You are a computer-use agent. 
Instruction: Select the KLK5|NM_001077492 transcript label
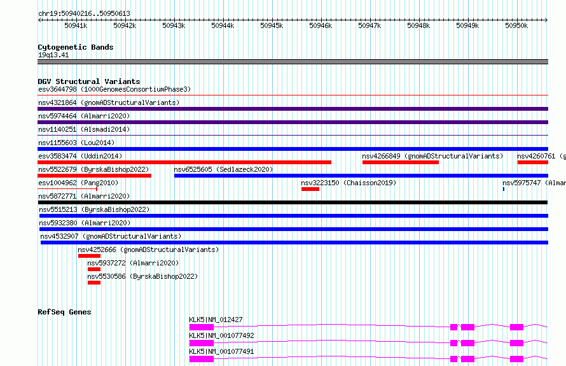click(x=222, y=335)
